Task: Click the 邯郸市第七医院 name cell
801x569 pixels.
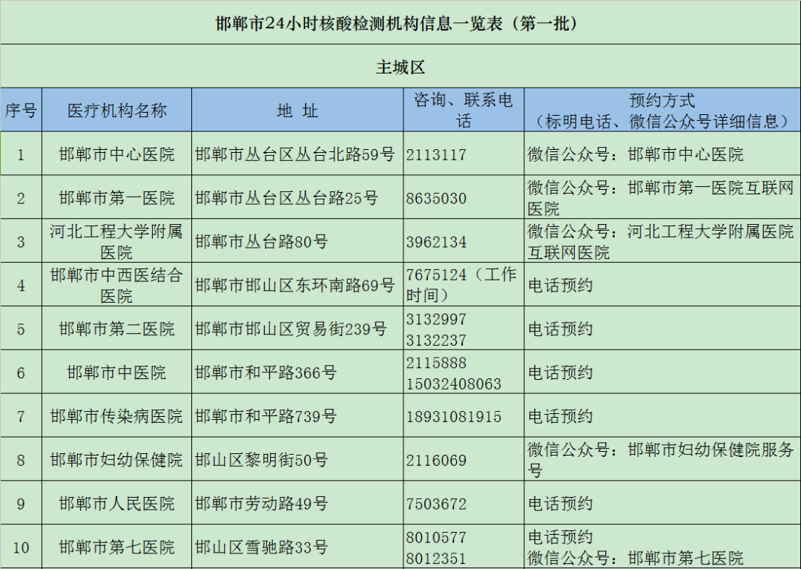Action: (x=117, y=547)
